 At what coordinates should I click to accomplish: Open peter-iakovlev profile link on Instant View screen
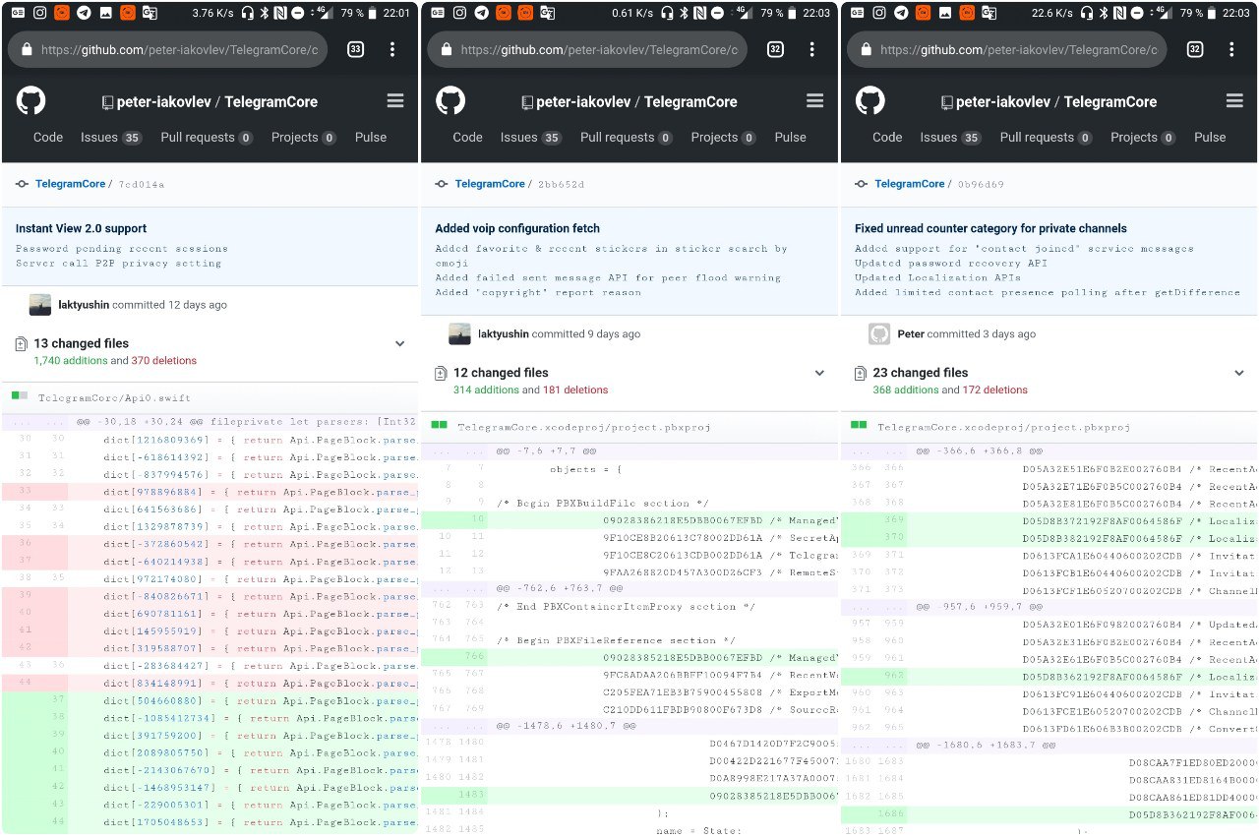164,102
